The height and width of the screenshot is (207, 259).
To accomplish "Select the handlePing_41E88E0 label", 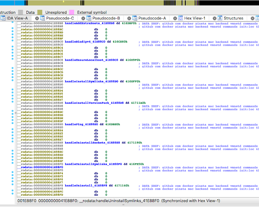I will (x=81, y=124).
